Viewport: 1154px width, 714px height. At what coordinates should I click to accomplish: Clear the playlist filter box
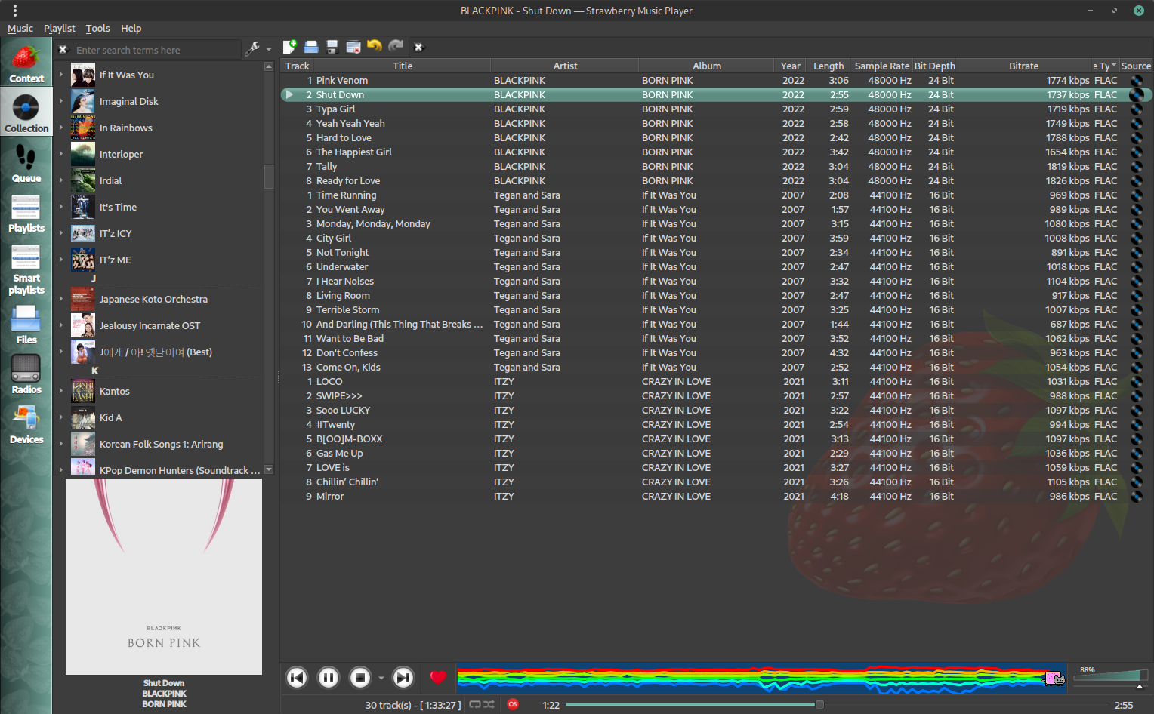pos(418,47)
